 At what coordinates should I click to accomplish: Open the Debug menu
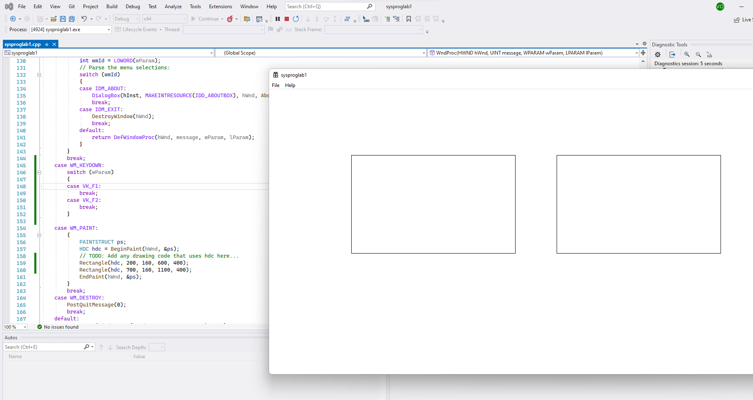point(133,7)
